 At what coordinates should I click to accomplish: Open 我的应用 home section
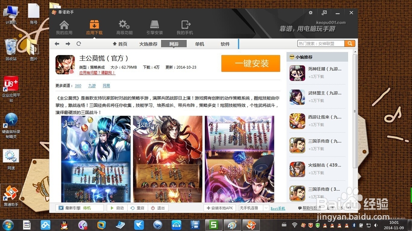click(64, 28)
